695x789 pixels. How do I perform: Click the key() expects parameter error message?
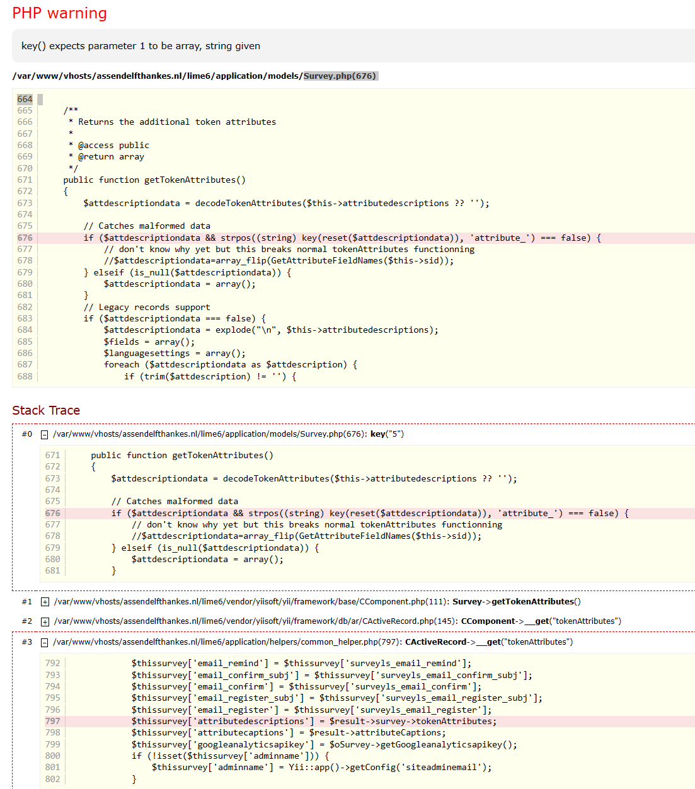[141, 46]
